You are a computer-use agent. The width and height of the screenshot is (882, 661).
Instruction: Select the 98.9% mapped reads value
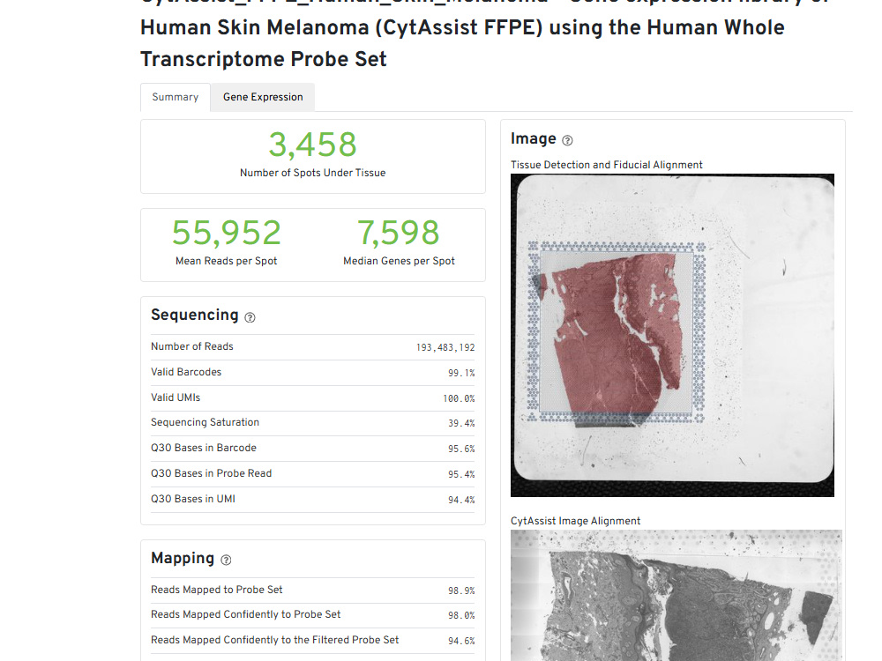coord(461,590)
